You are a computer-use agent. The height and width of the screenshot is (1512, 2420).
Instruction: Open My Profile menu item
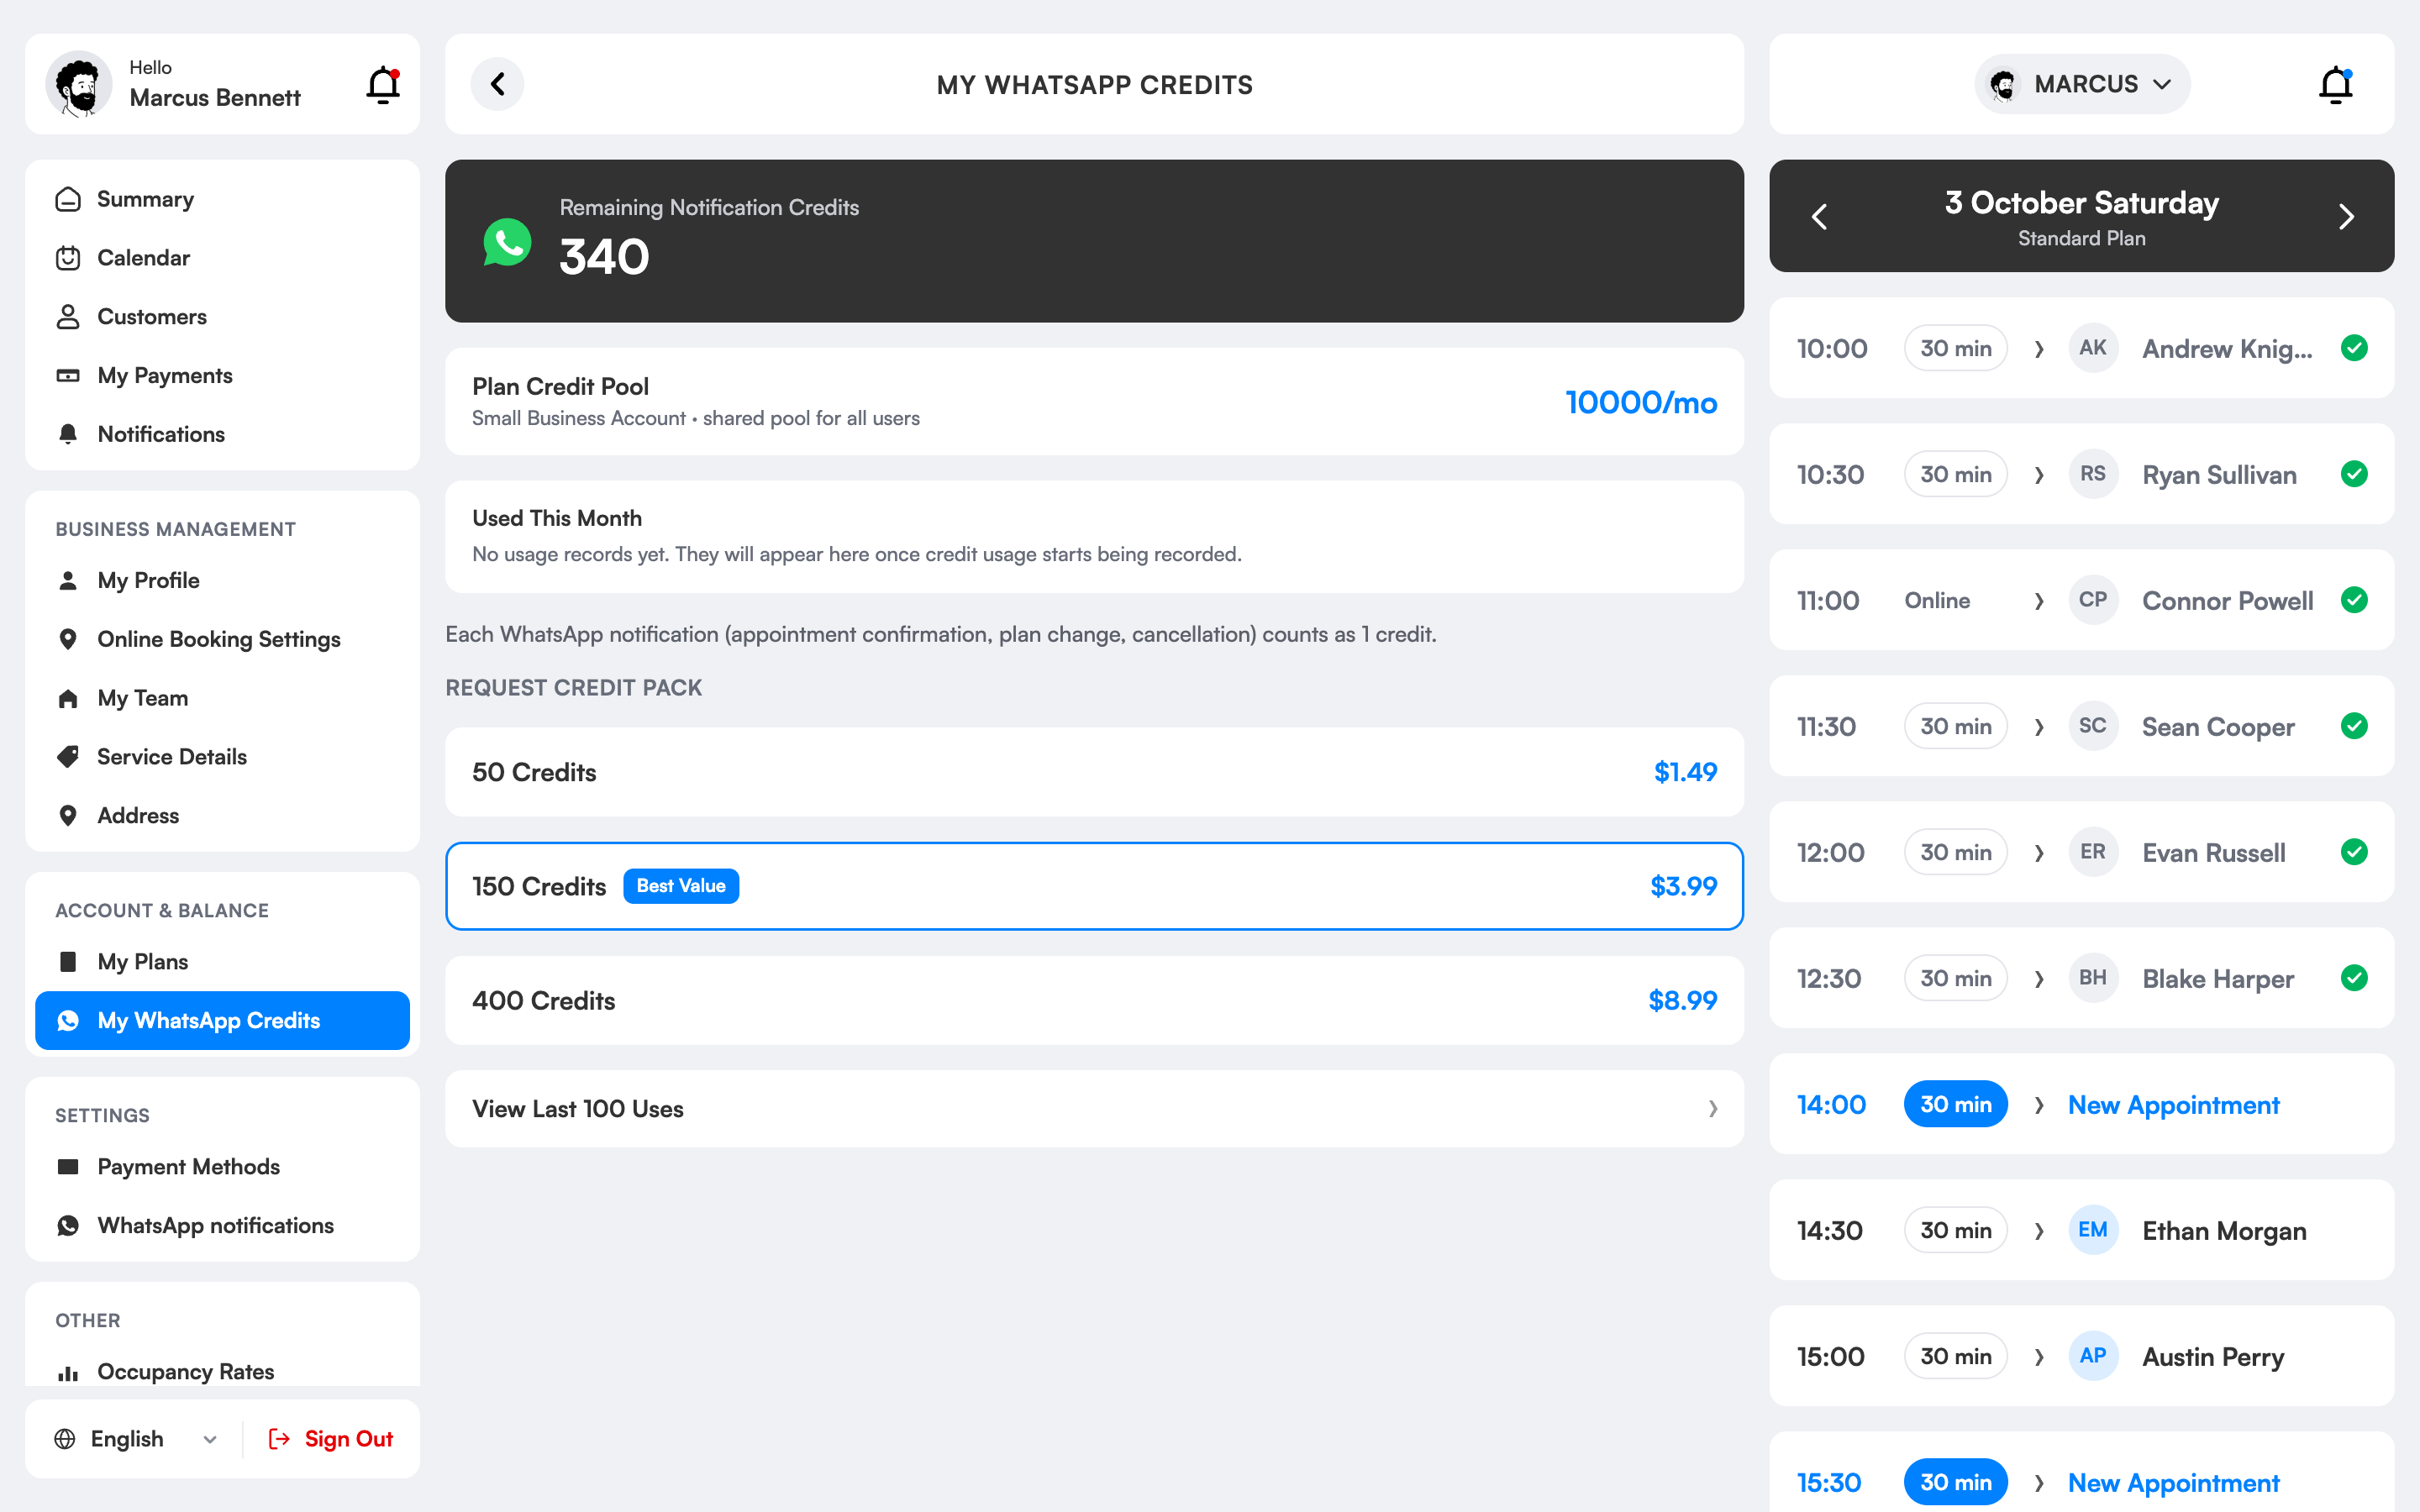[222, 581]
